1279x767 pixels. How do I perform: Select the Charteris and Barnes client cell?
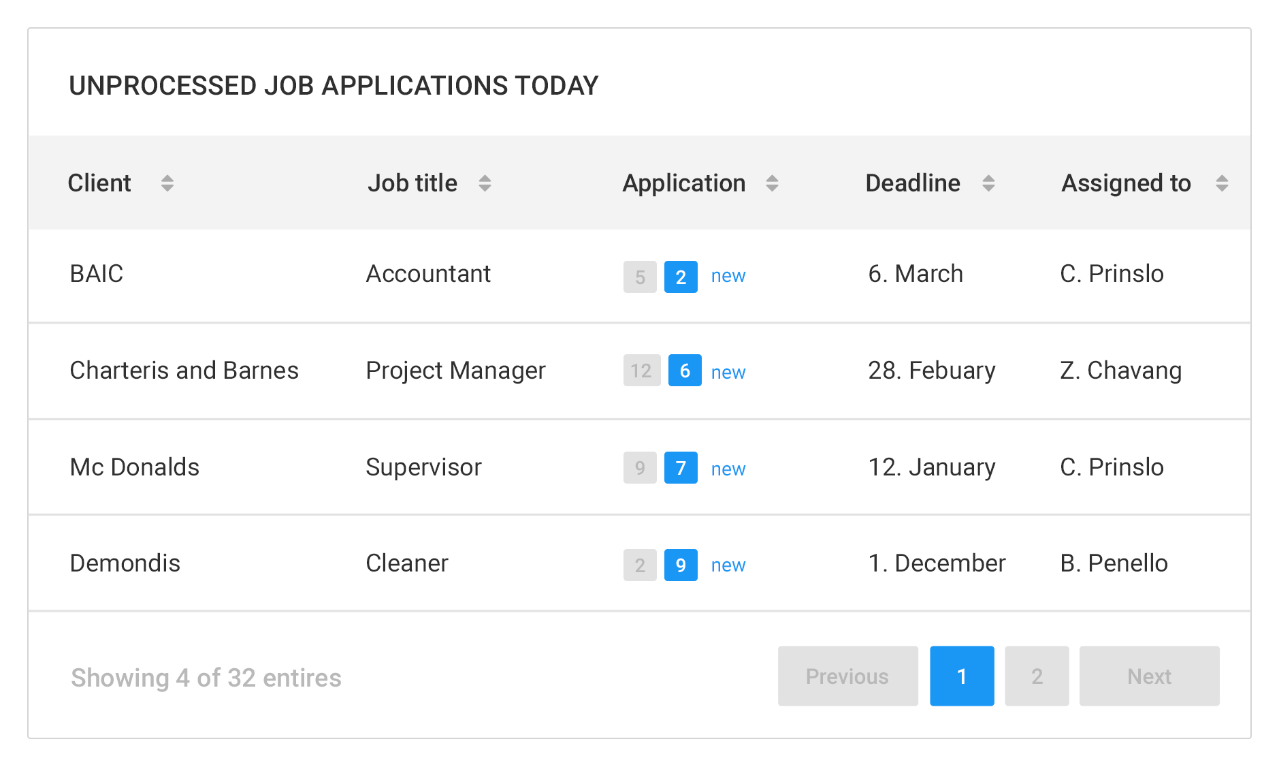click(x=184, y=371)
